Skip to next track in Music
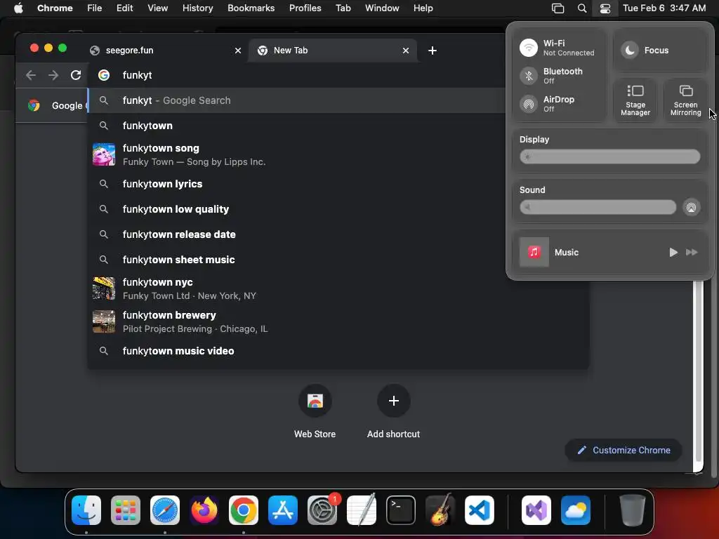Image resolution: width=719 pixels, height=539 pixels. pos(692,252)
